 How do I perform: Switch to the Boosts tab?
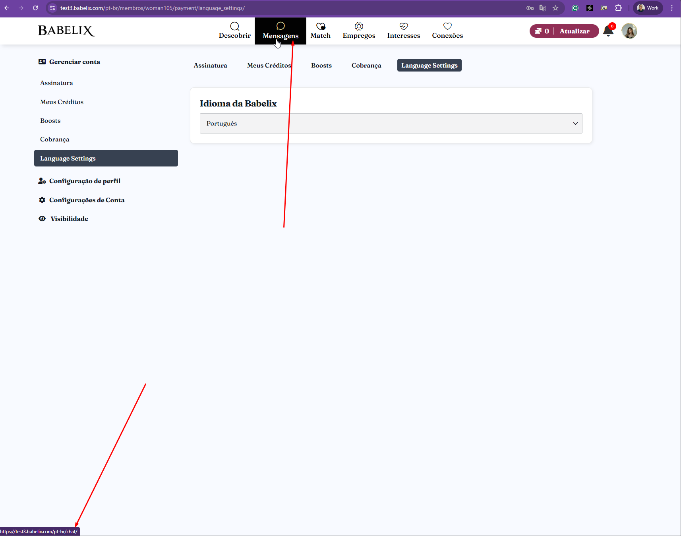321,65
